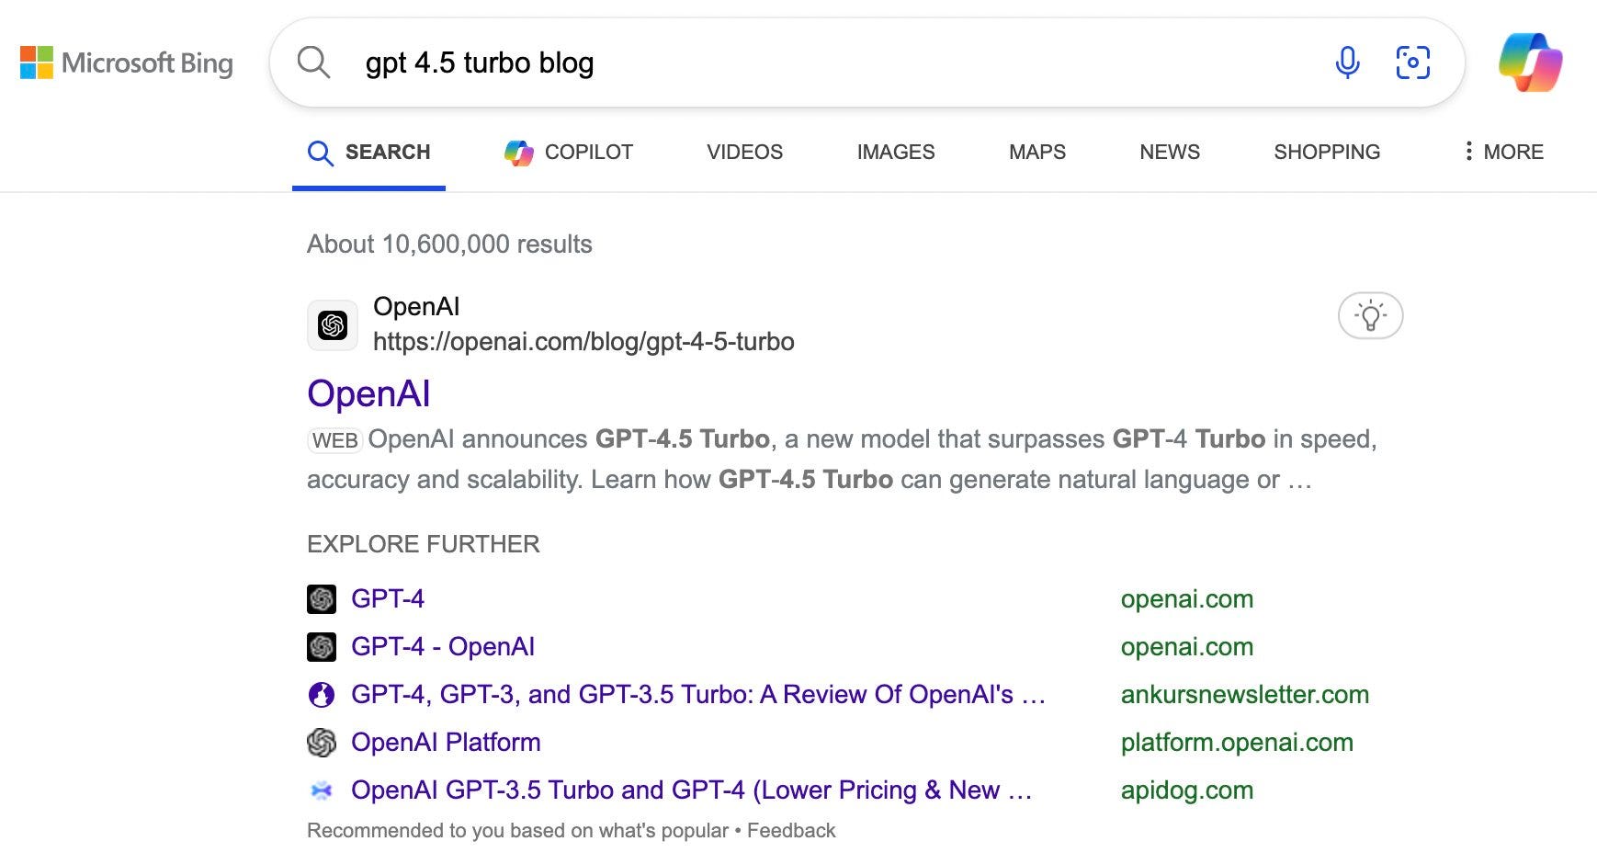Open Copilot via colorful top-right icon

[x=1530, y=63]
